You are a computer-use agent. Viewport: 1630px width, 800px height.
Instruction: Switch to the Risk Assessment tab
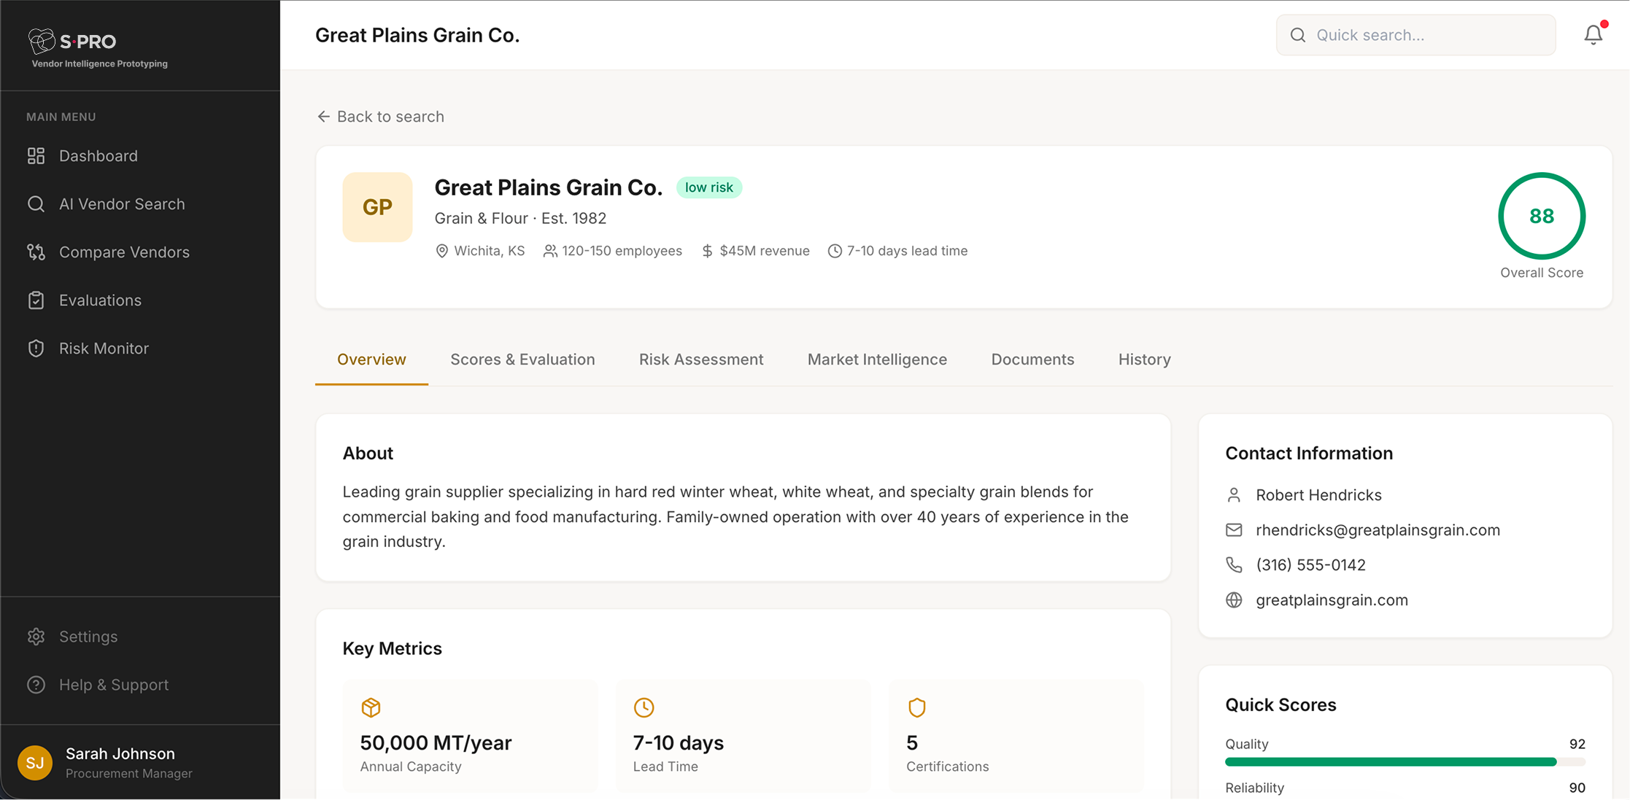pyautogui.click(x=701, y=359)
